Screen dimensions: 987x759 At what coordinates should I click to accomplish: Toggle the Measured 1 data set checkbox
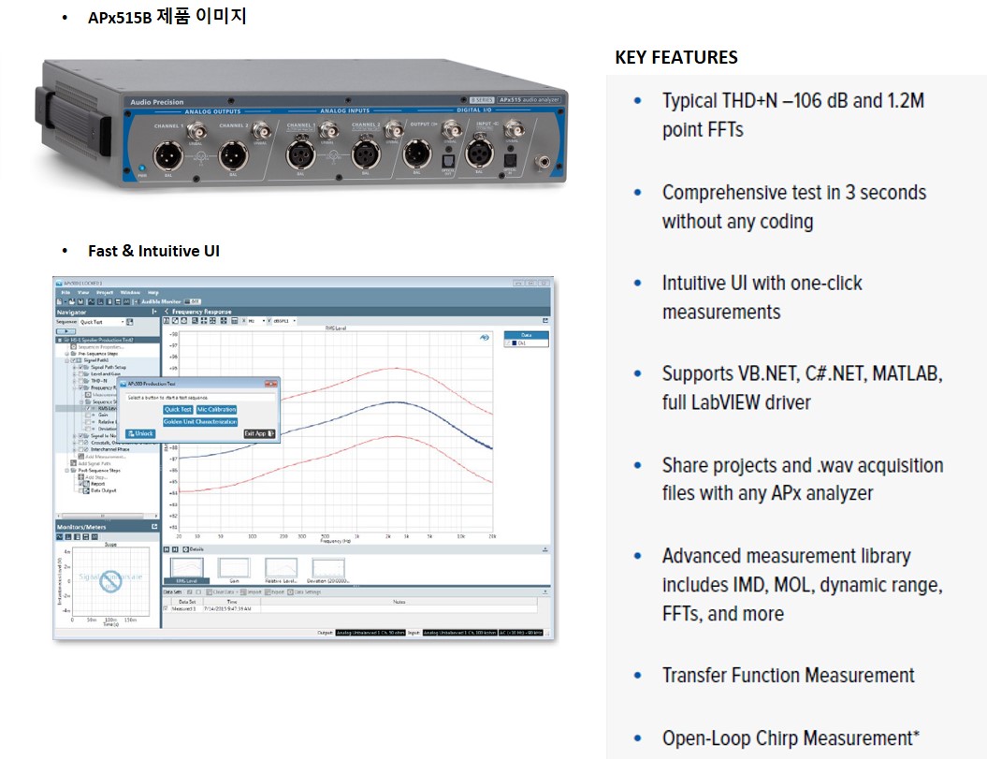tap(167, 609)
